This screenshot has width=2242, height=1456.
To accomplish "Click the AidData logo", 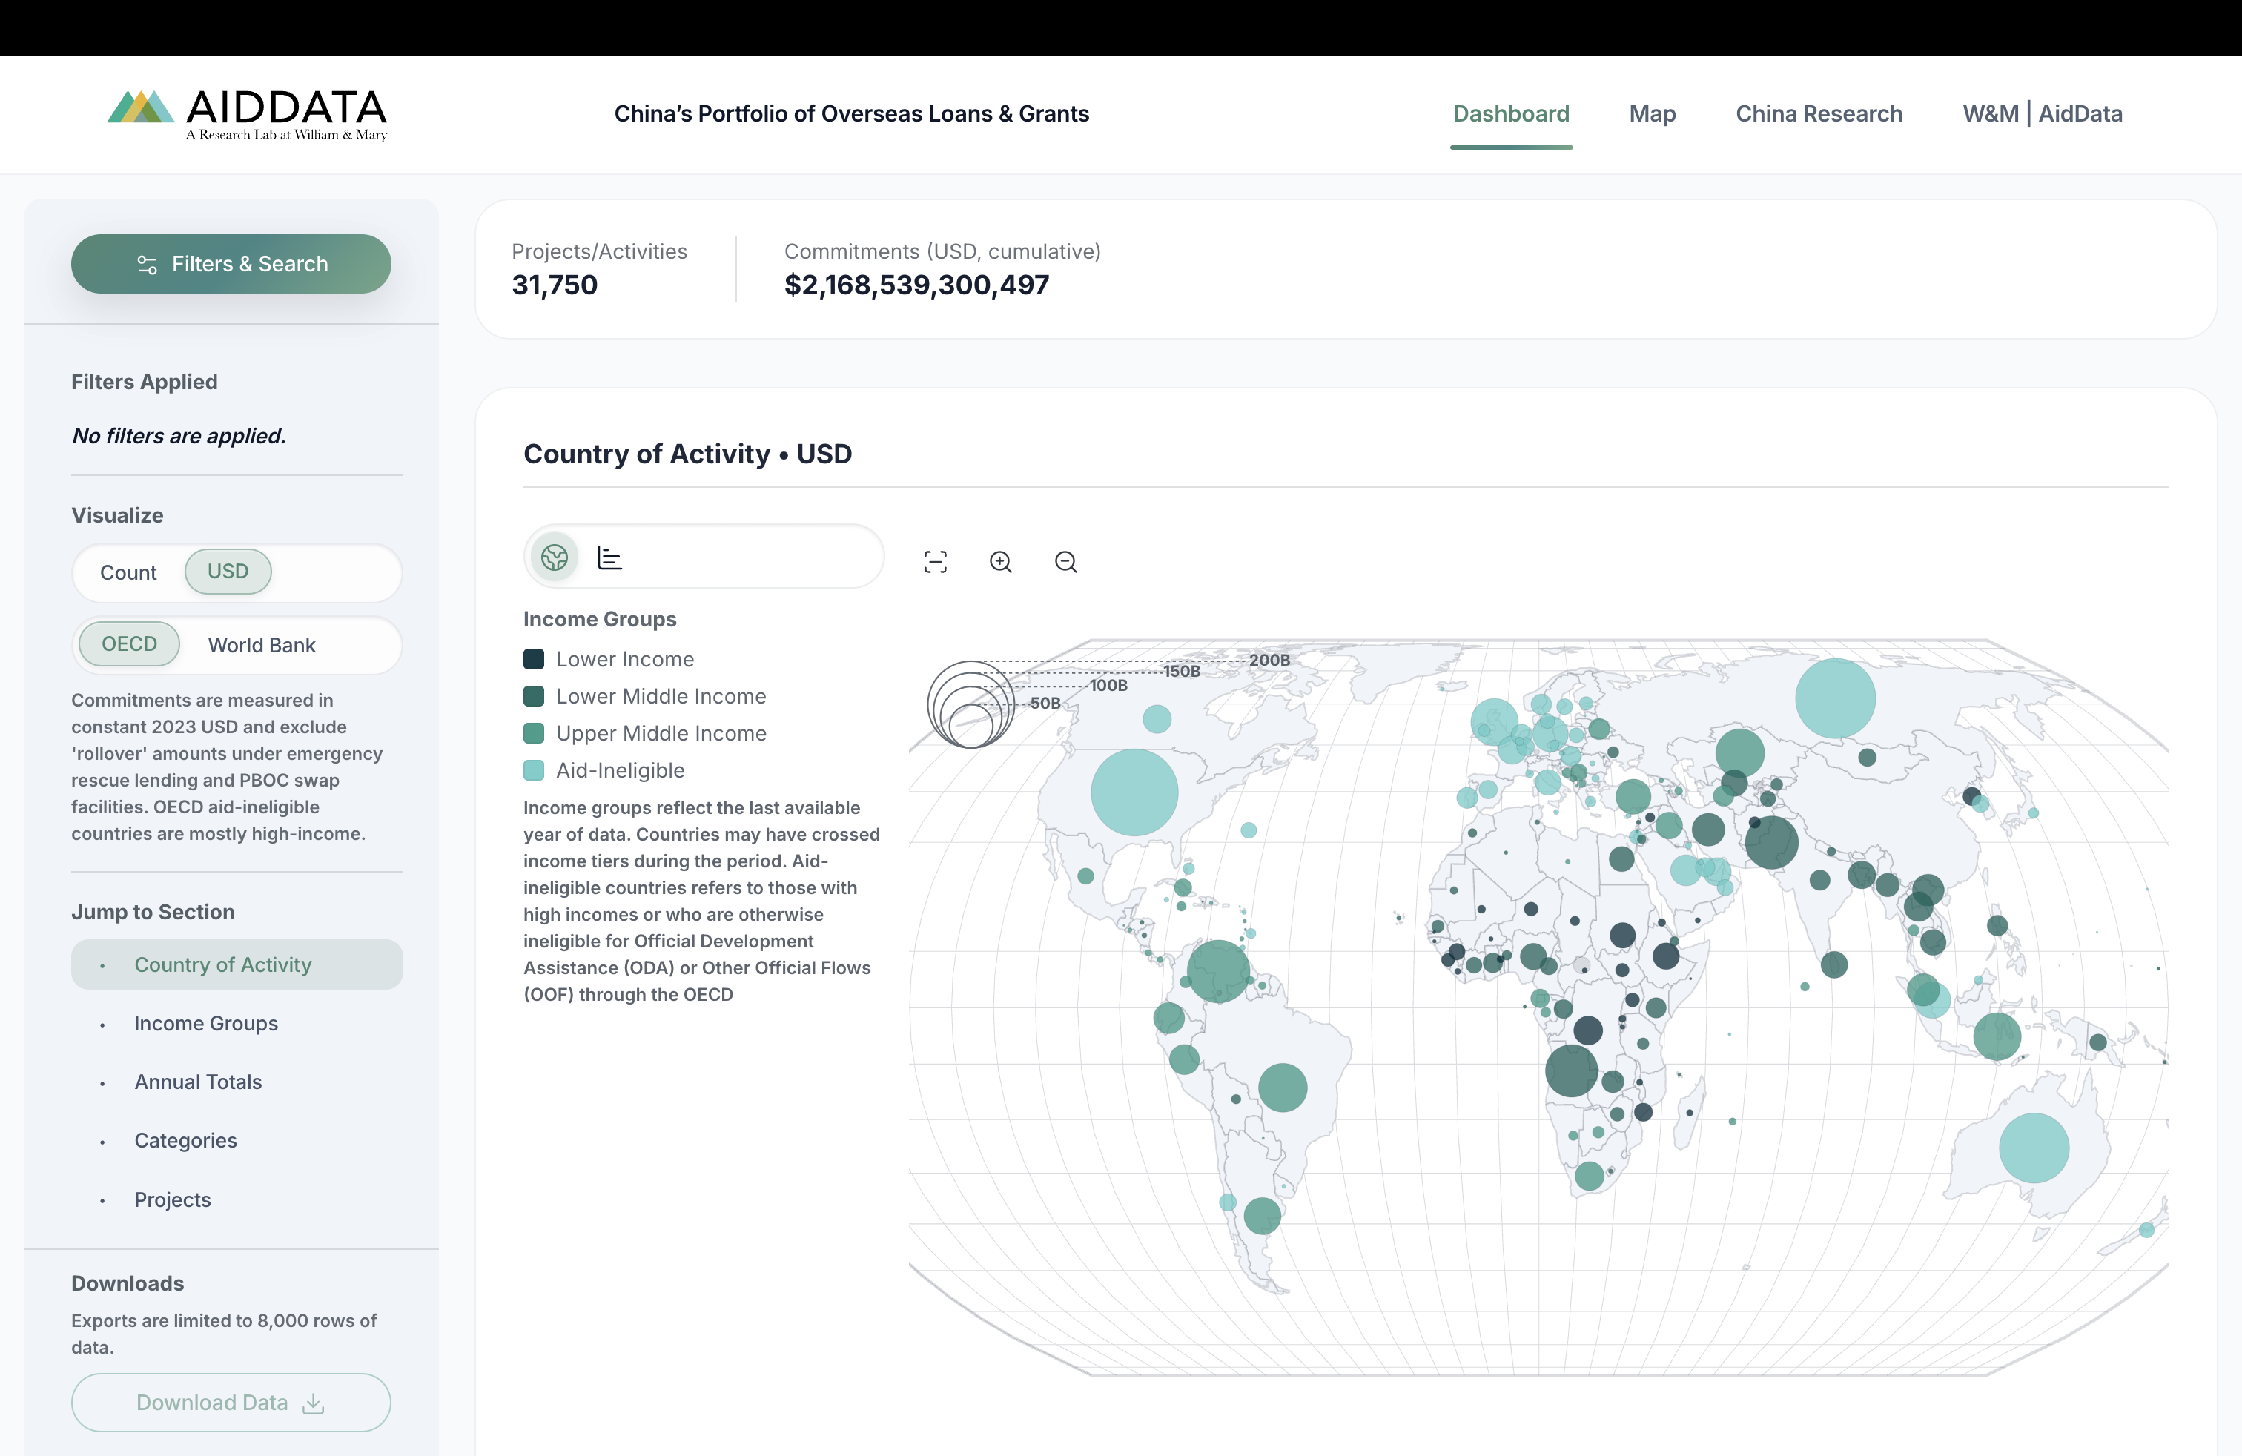I will [247, 114].
